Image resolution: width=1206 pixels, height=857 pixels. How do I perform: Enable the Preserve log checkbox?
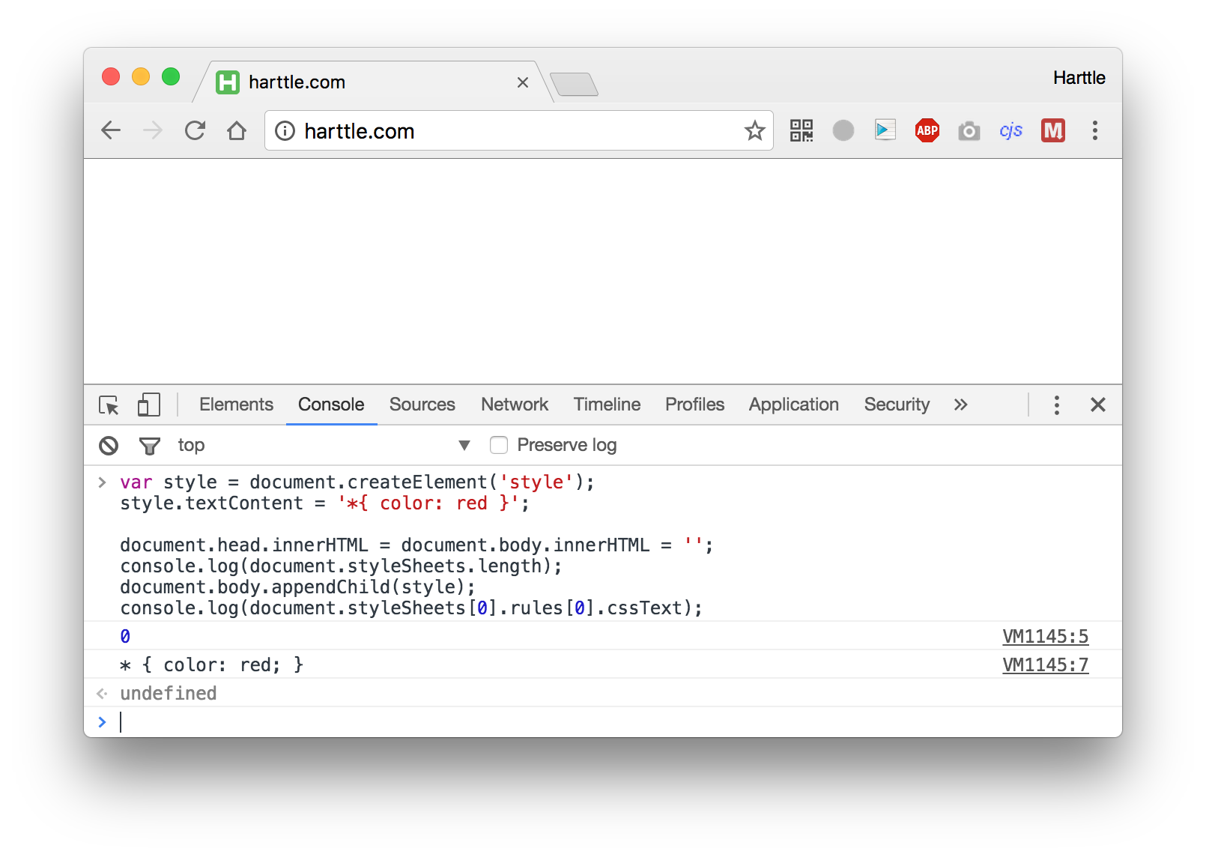tap(499, 445)
